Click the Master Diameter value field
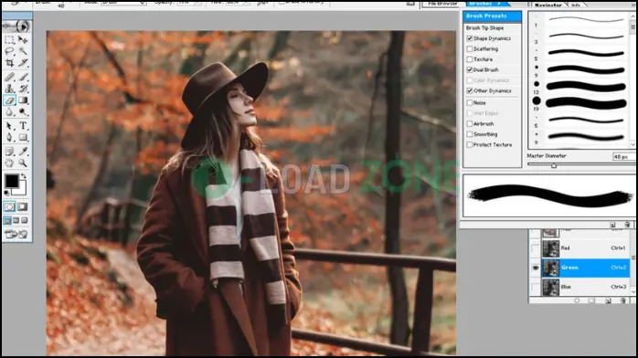Viewport: 638px width, 358px height. 623,156
